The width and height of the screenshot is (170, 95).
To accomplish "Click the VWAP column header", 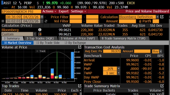I will pyautogui.click(x=66, y=26).
